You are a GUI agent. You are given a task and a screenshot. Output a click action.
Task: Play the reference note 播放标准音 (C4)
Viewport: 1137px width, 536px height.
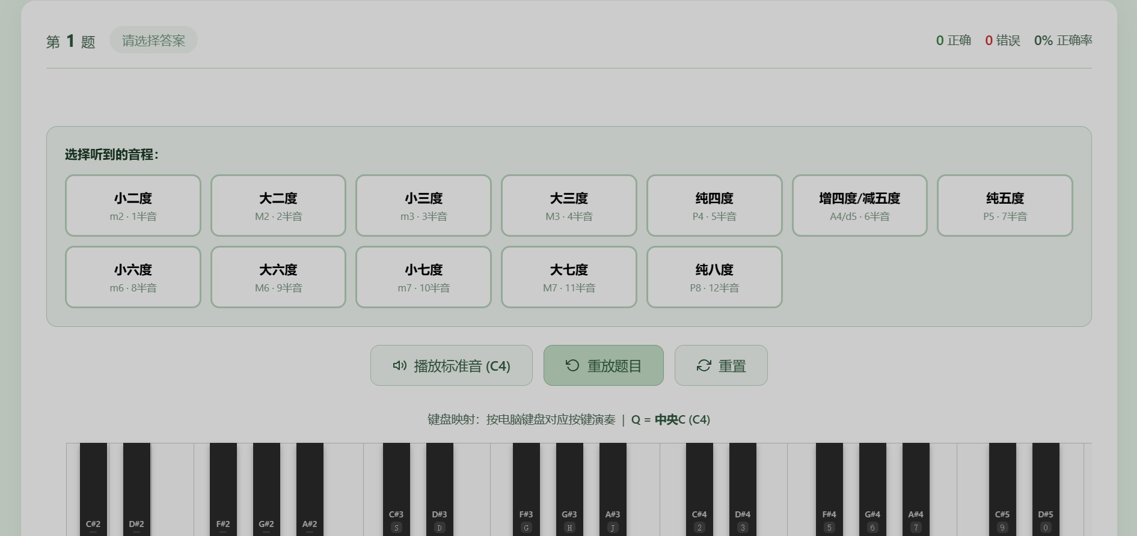(452, 365)
